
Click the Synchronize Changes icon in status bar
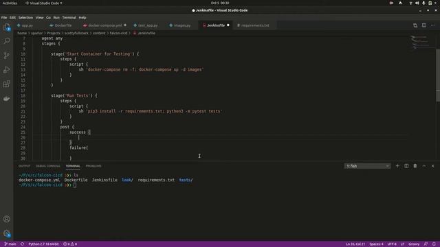(22, 244)
